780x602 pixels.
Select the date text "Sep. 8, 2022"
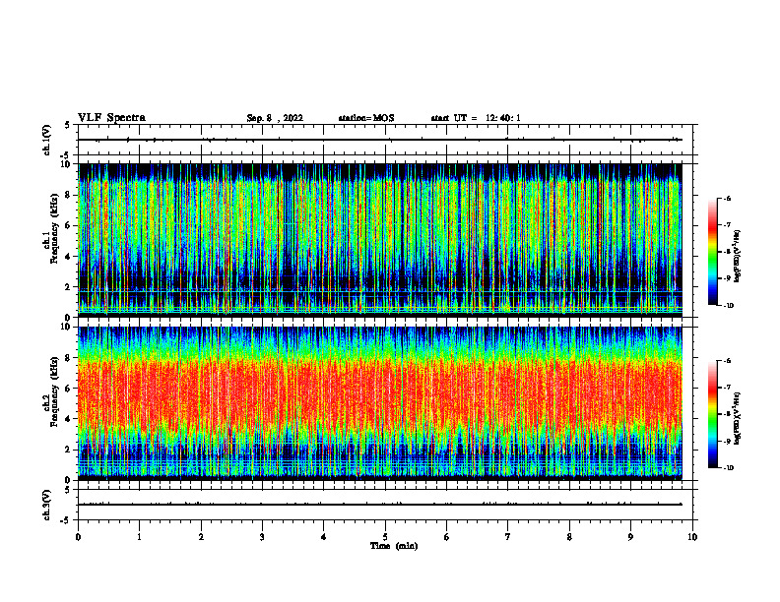275,118
